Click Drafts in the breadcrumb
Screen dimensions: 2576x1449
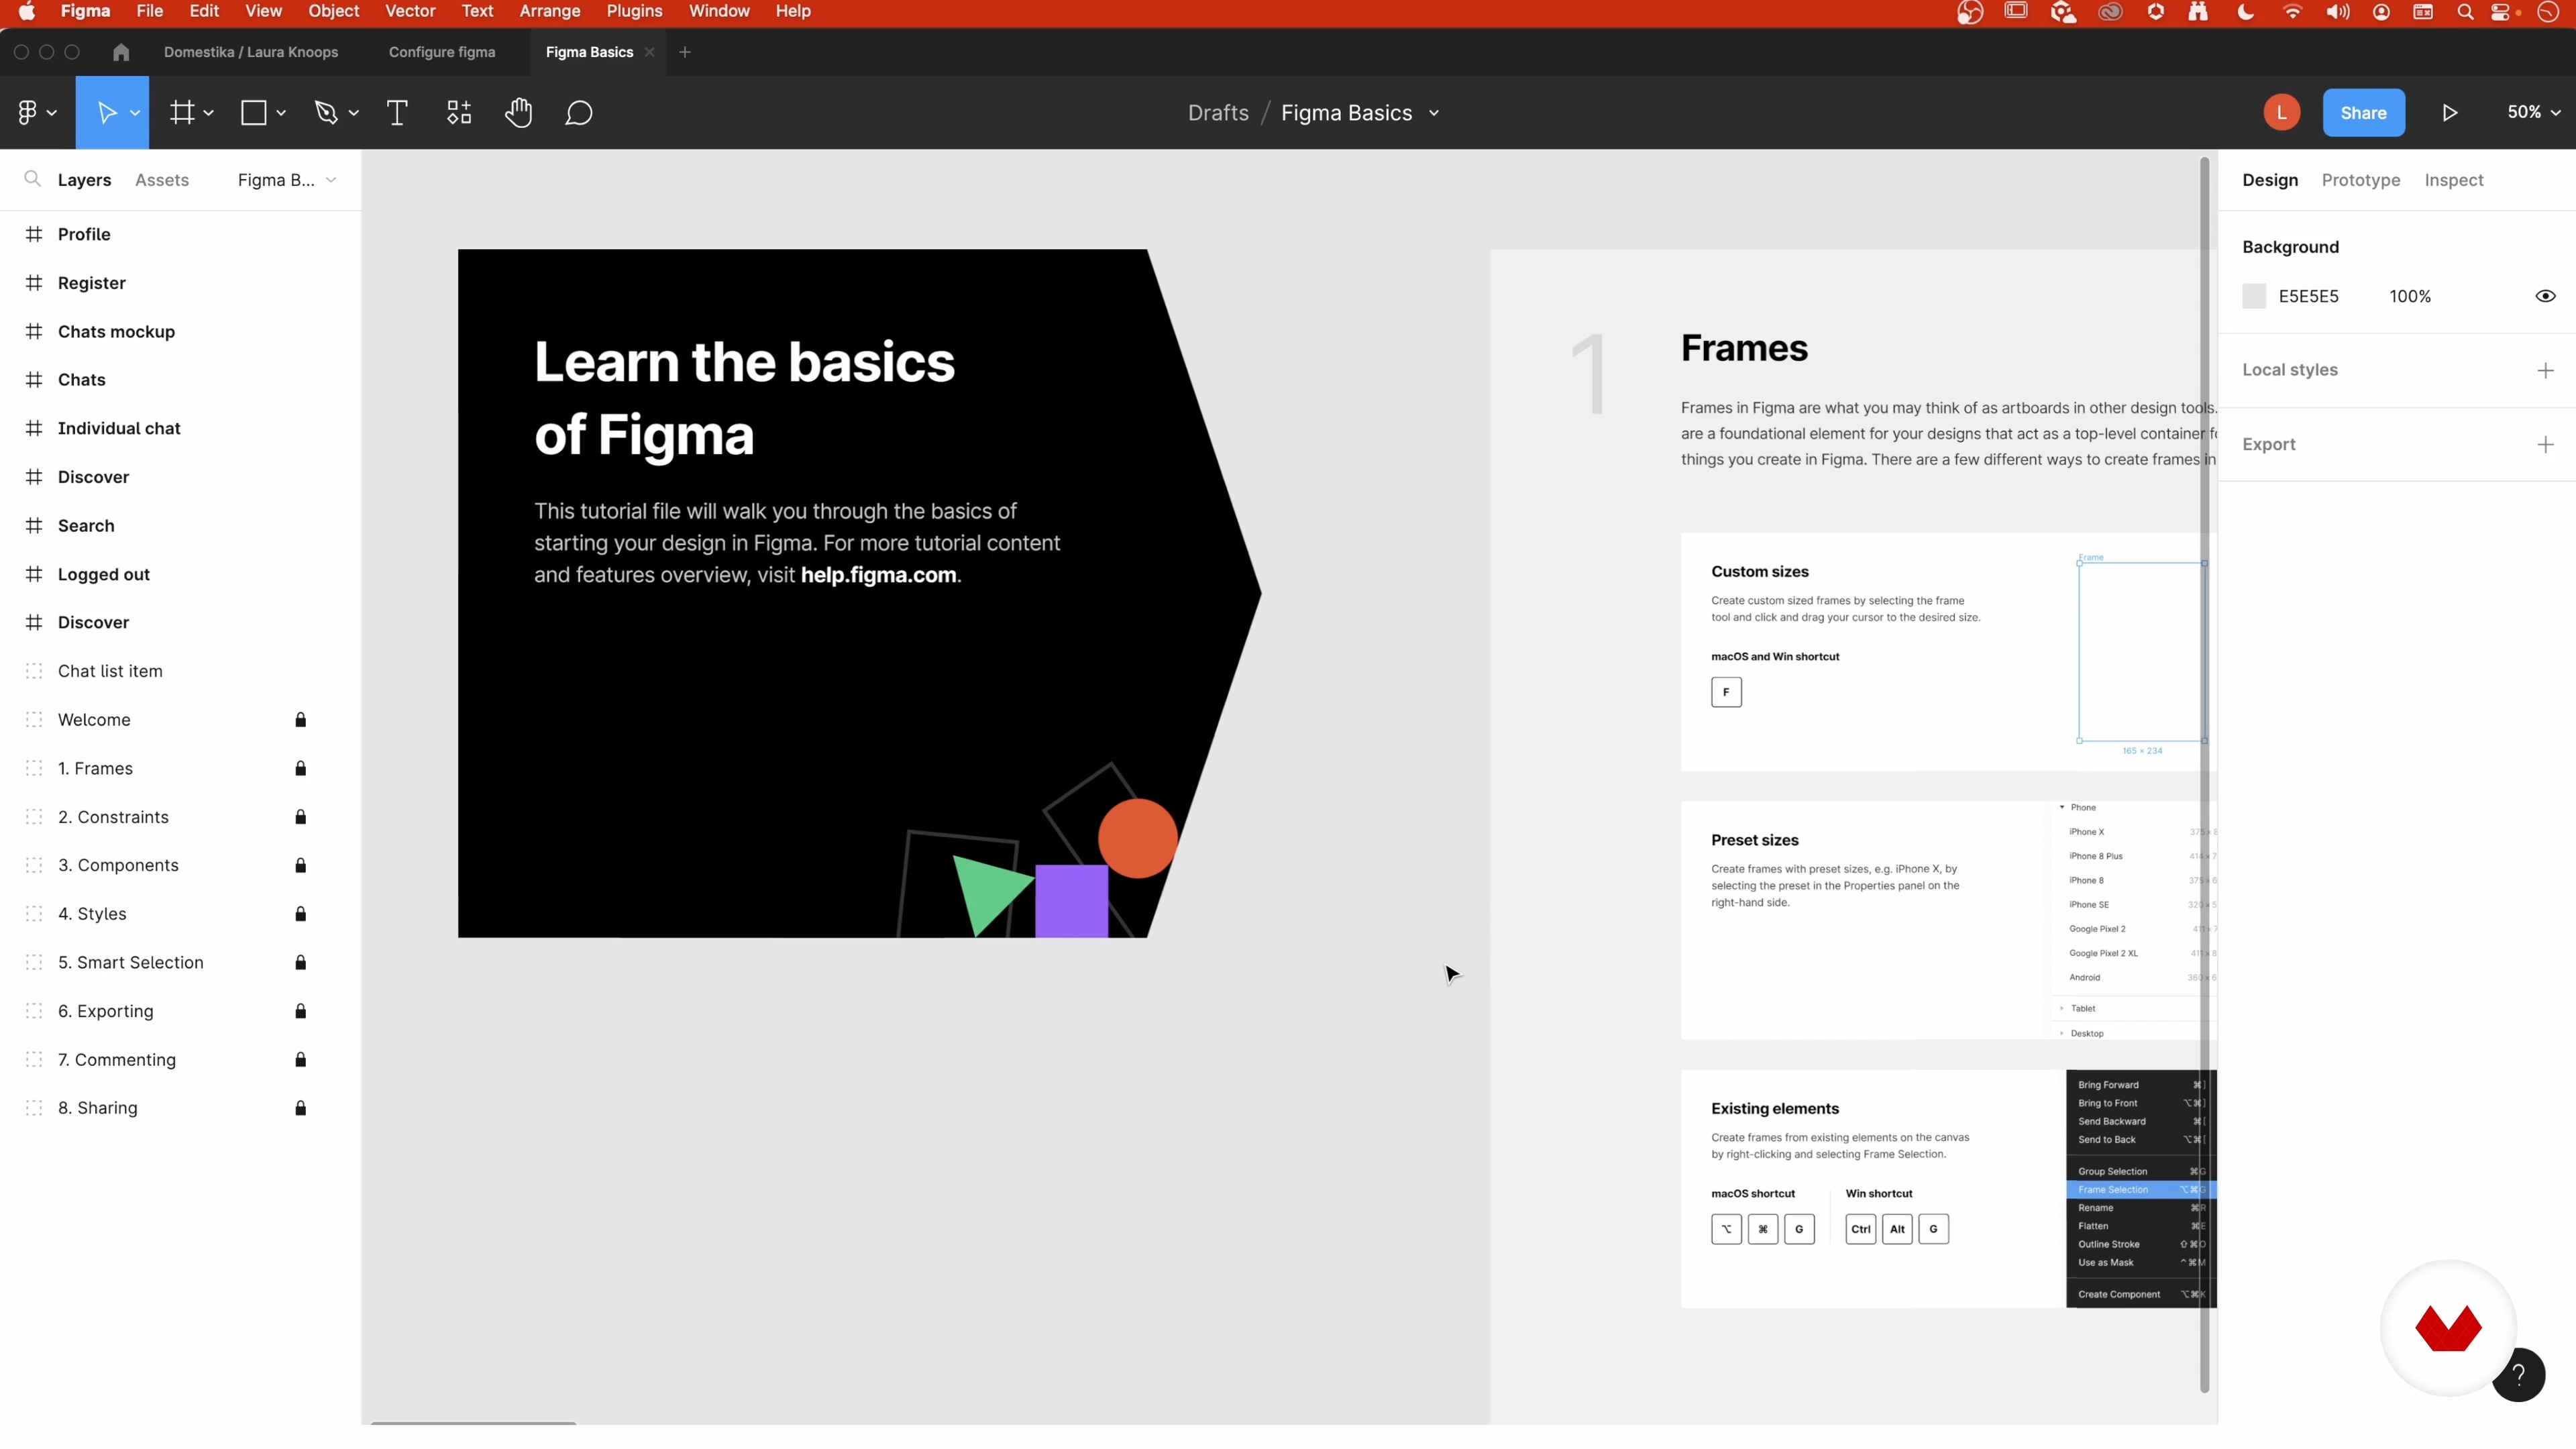[x=1218, y=113]
